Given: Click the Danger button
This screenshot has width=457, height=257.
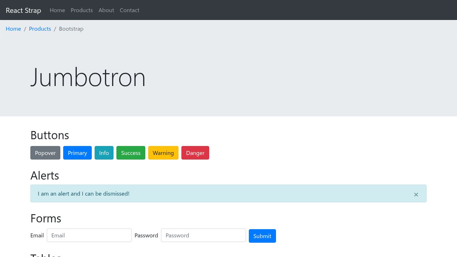Looking at the screenshot, I should click(195, 153).
